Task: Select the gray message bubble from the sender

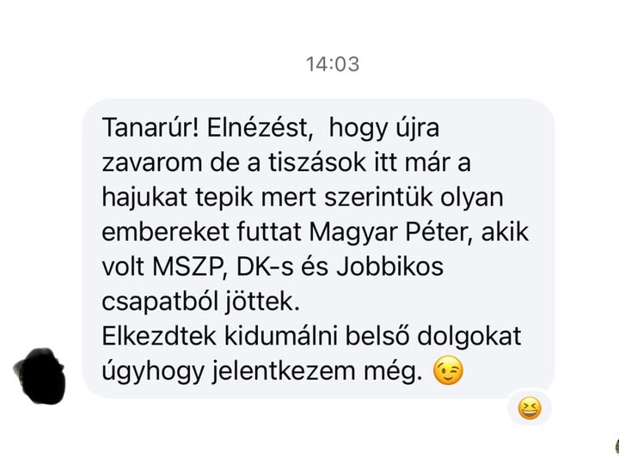Action: tap(318, 248)
